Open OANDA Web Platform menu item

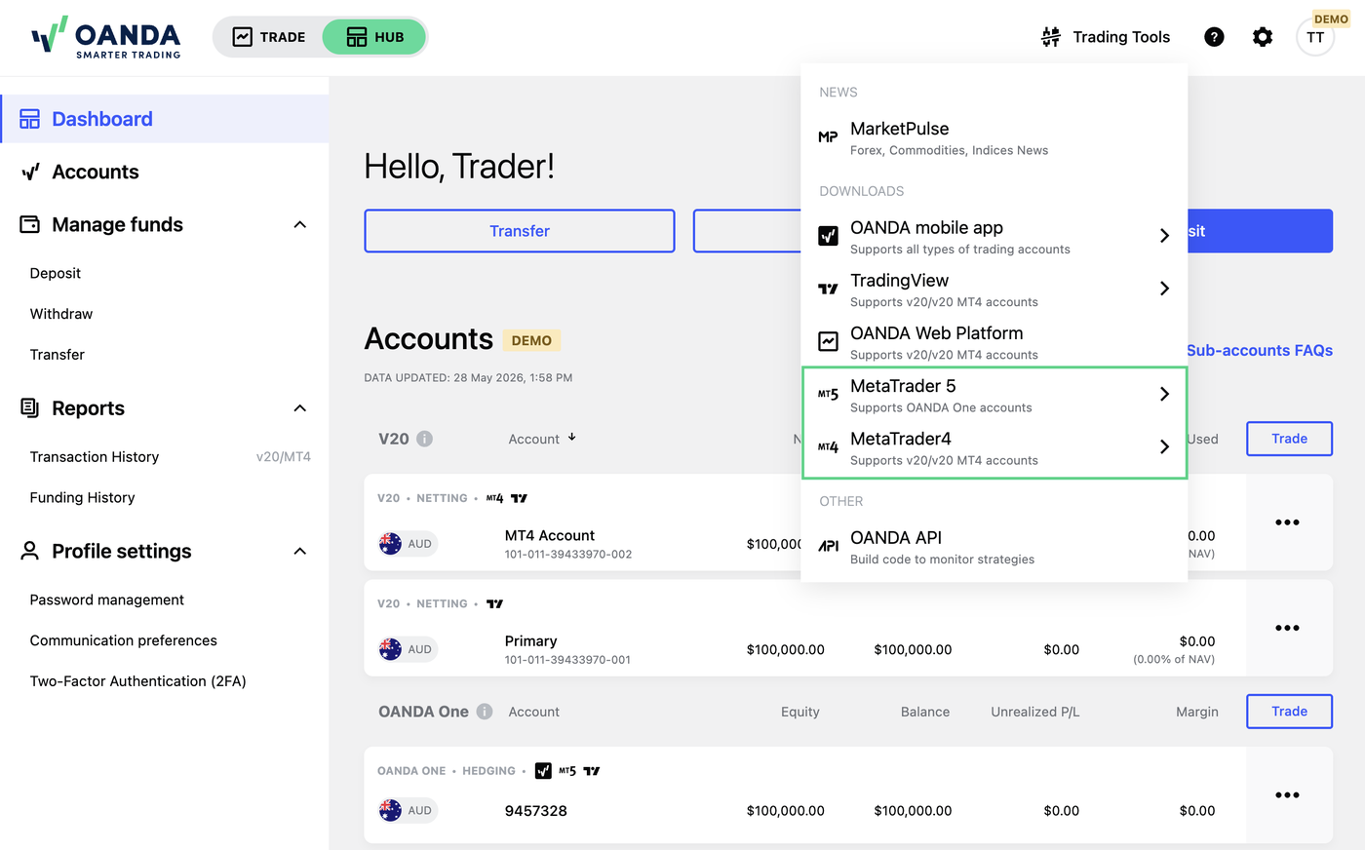click(x=994, y=343)
